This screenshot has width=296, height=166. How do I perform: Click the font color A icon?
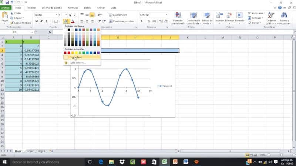(73, 21)
